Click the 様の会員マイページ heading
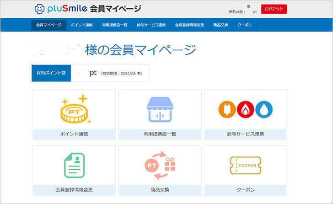 coord(140,50)
